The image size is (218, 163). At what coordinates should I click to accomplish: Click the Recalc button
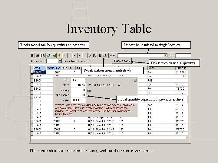point(103,56)
